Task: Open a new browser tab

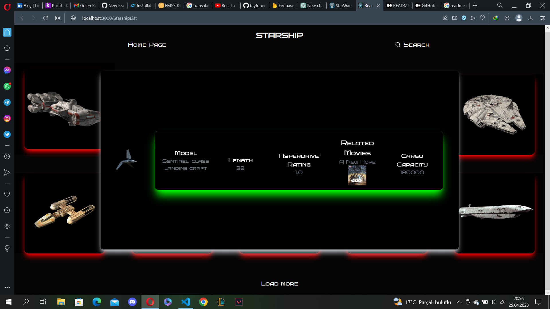Action: (x=475, y=5)
